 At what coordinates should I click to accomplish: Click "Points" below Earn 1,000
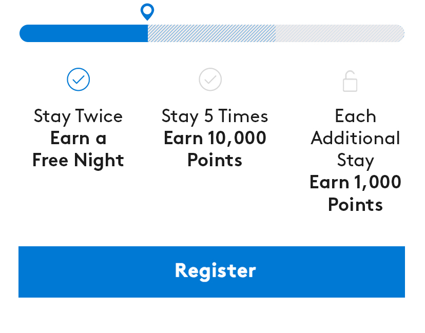355,204
